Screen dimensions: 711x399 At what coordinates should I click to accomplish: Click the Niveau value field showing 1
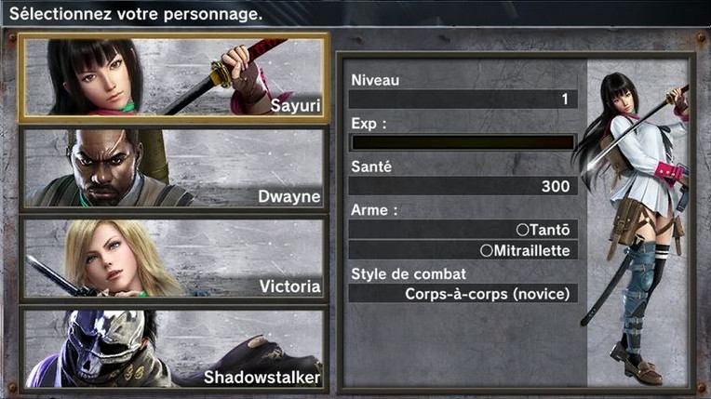[x=463, y=99]
